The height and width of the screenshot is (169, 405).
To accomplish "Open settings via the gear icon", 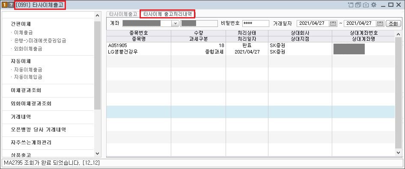I will point(373,5).
